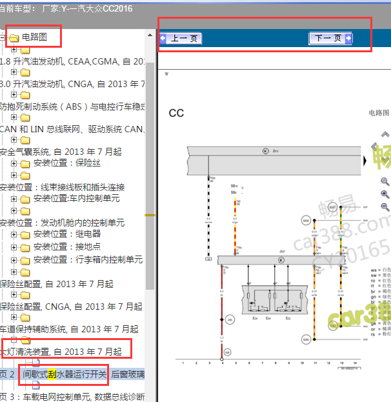391x402 pixels.
Task: Open 页 3：车载电网控制单元 page
Action: coord(72,397)
